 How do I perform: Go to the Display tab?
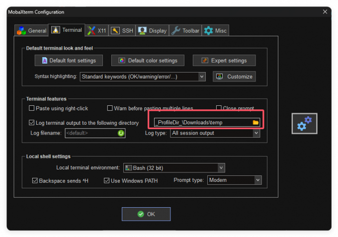152,31
